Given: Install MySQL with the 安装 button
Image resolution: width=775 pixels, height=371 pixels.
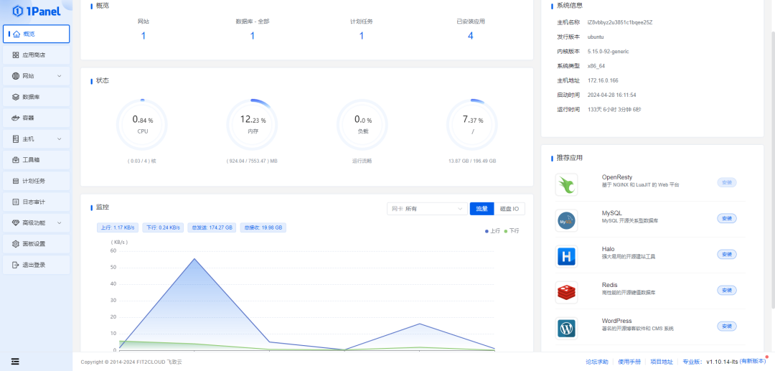Looking at the screenshot, I should tap(726, 218).
